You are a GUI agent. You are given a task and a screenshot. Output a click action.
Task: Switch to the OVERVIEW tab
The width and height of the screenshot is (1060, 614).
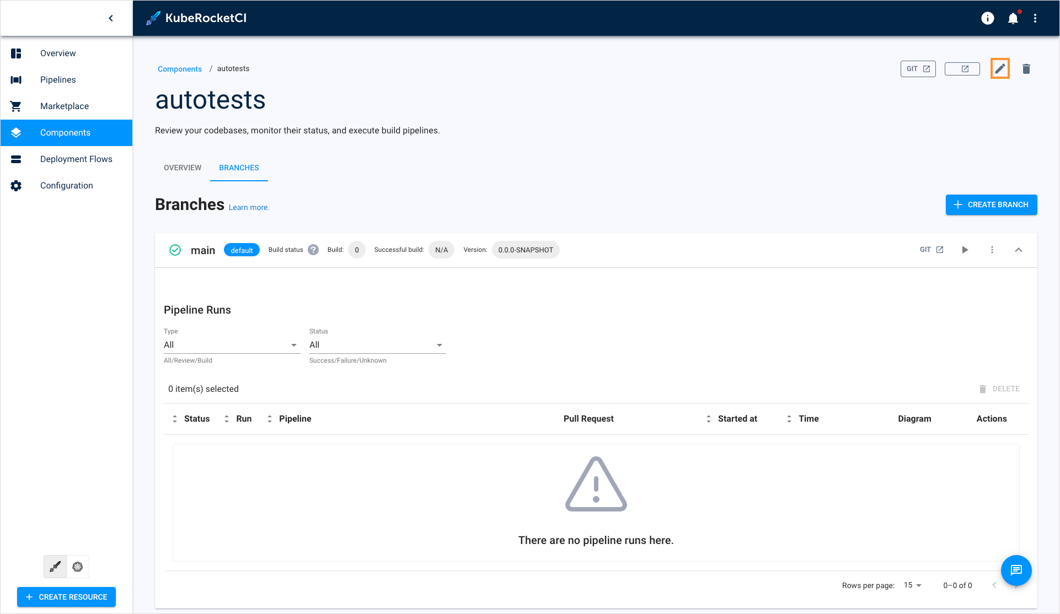tap(182, 168)
